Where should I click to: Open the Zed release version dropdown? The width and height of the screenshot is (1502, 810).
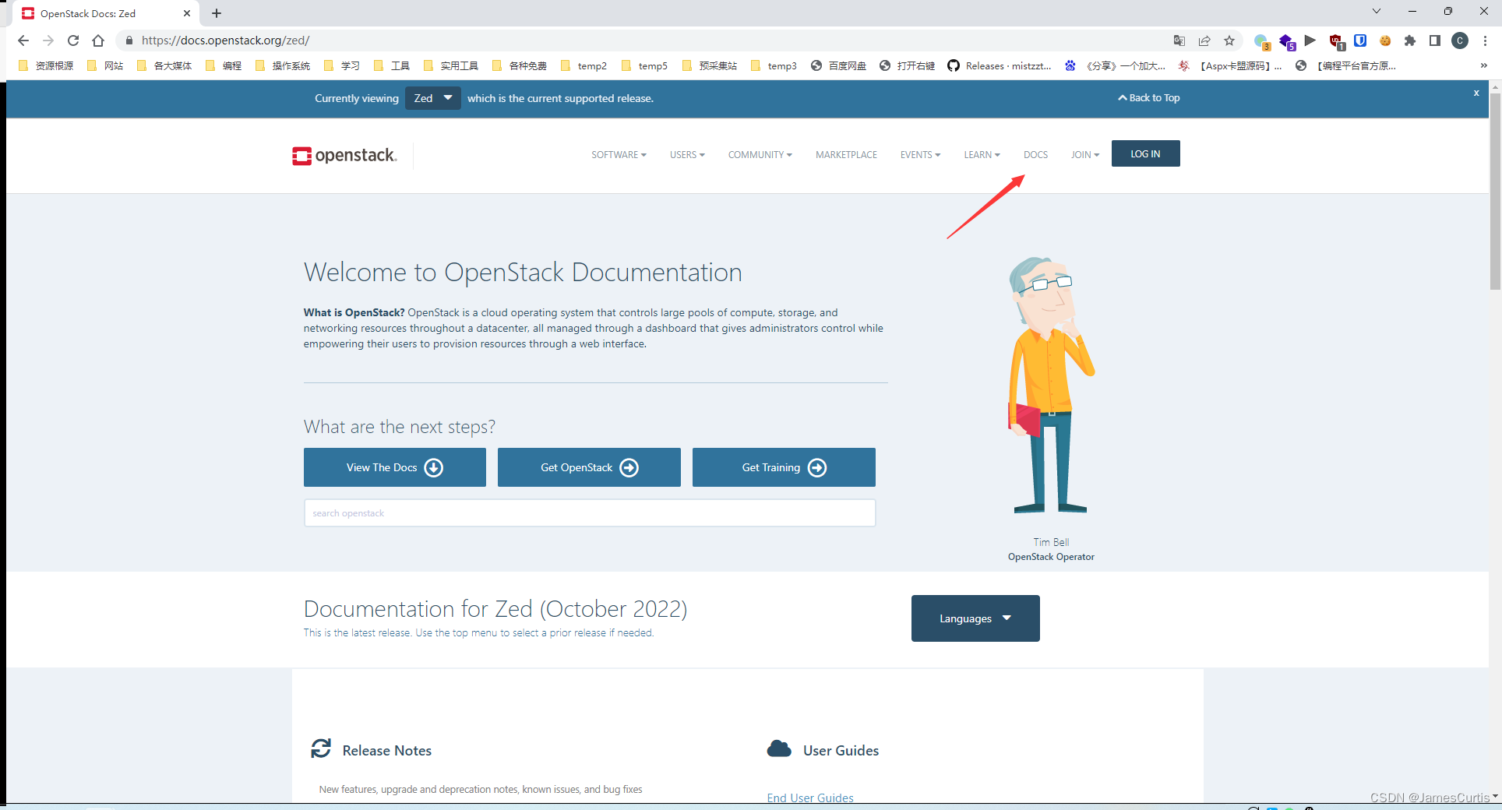(433, 98)
